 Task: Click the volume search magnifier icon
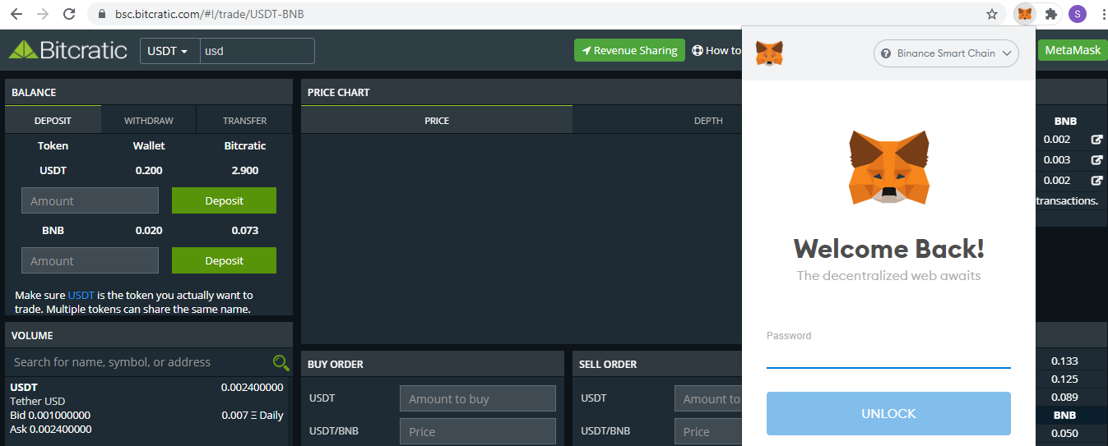click(x=280, y=362)
